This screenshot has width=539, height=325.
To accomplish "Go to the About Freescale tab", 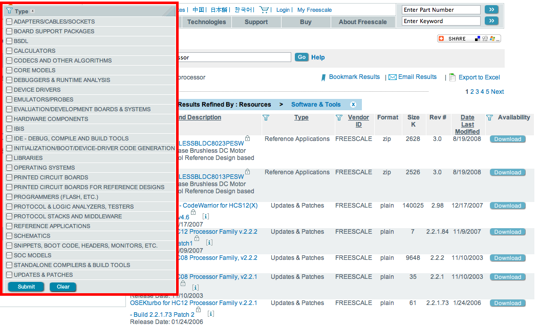I will (363, 22).
